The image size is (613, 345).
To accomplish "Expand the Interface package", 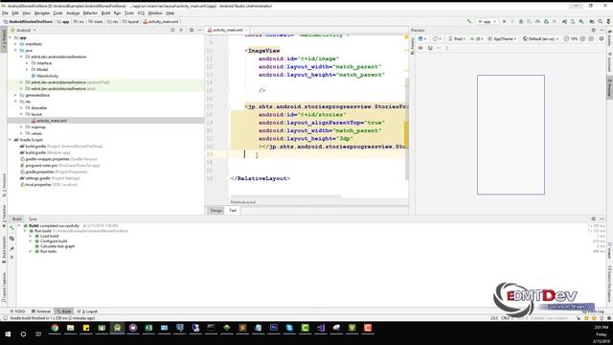I will click(x=27, y=63).
